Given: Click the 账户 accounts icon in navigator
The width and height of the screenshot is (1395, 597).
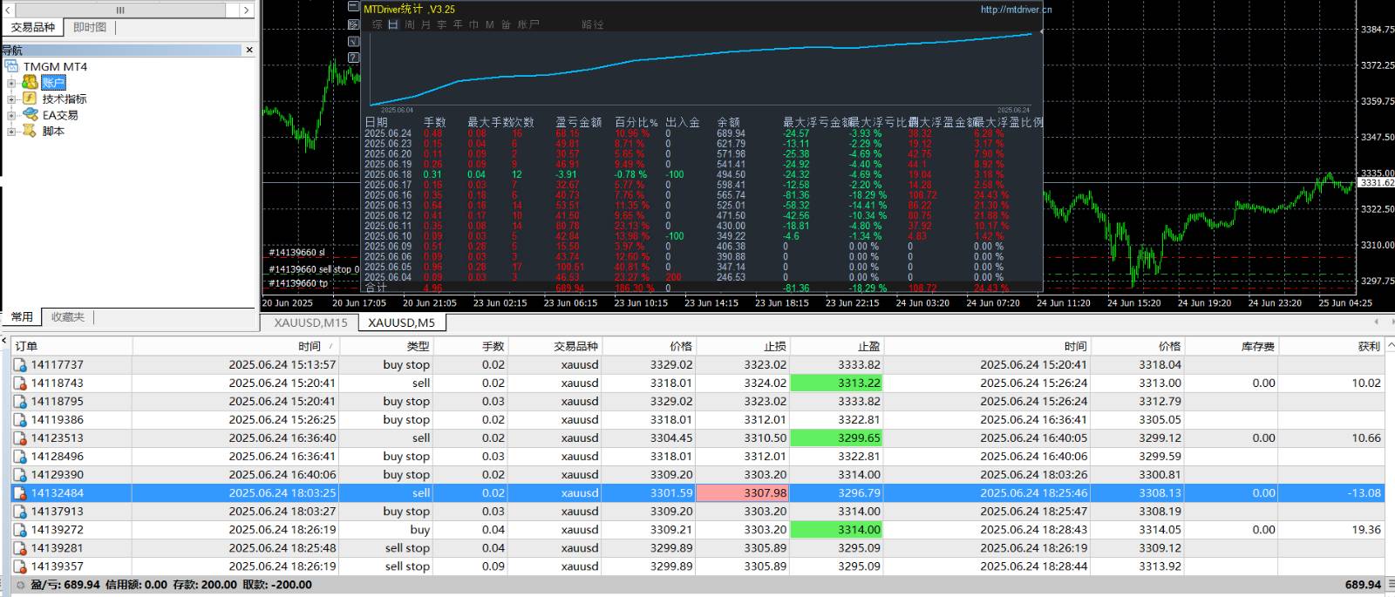Looking at the screenshot, I should pyautogui.click(x=30, y=82).
